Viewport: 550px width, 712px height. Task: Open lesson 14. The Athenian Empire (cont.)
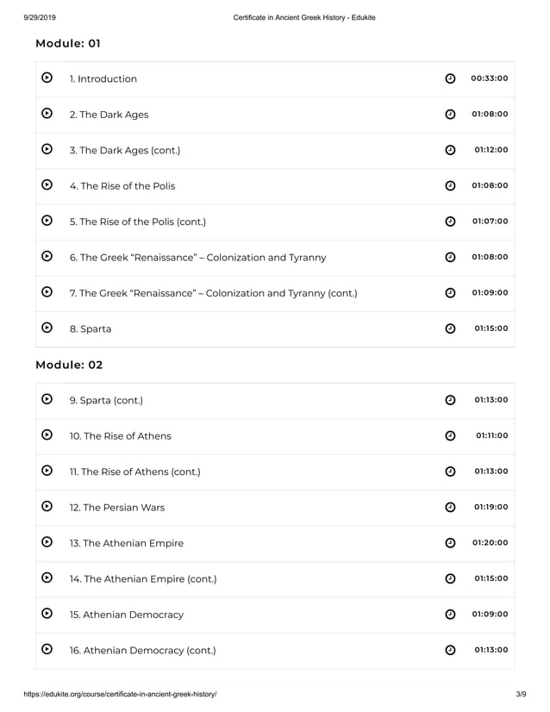[x=143, y=579]
